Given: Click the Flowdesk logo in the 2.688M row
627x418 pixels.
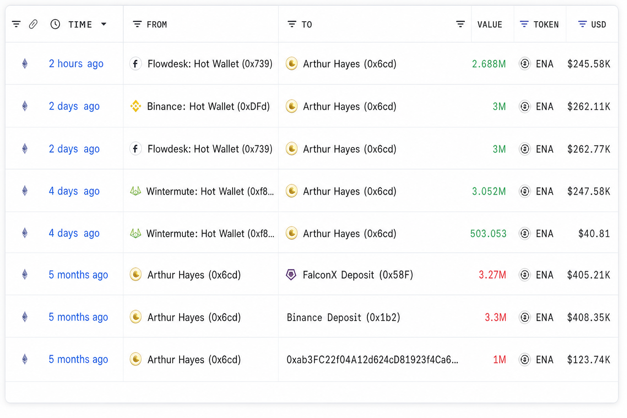Looking at the screenshot, I should tap(136, 64).
